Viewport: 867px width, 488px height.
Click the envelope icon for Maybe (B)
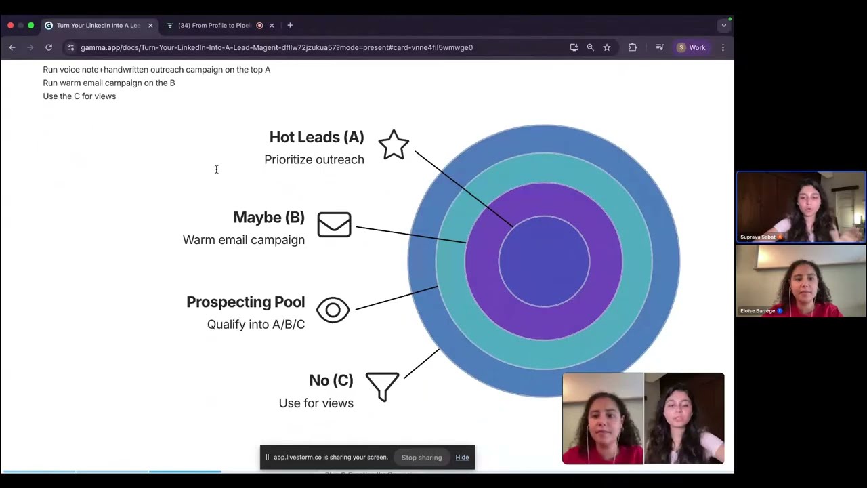[334, 224]
